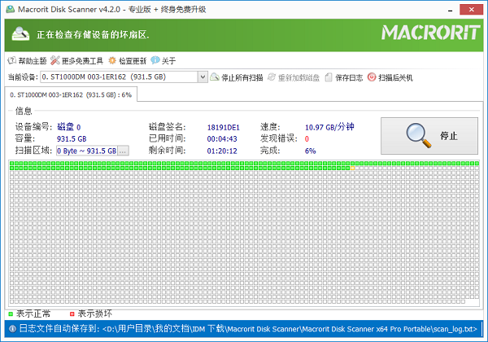Image resolution: width=488 pixels, height=342 pixels.
Task: Close the Macrorit Disk Scanner window
Action: (473, 8)
